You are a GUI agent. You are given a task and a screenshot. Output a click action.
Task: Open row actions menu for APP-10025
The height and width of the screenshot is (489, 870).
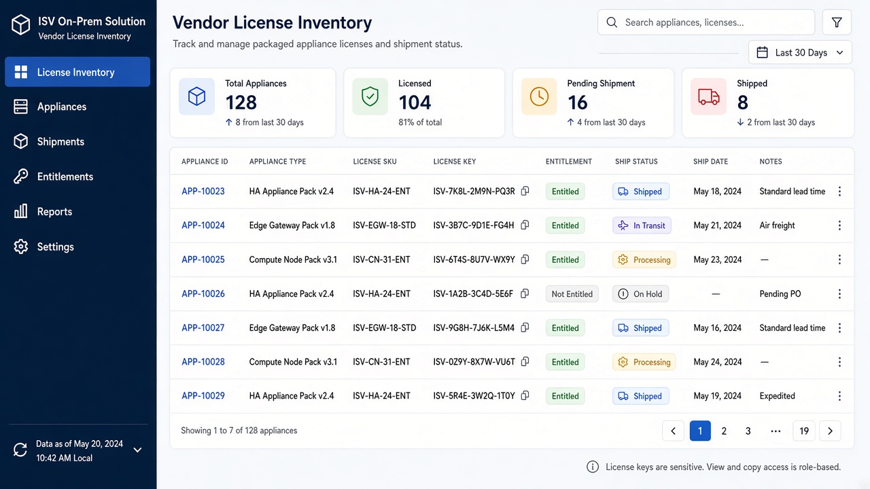point(839,259)
